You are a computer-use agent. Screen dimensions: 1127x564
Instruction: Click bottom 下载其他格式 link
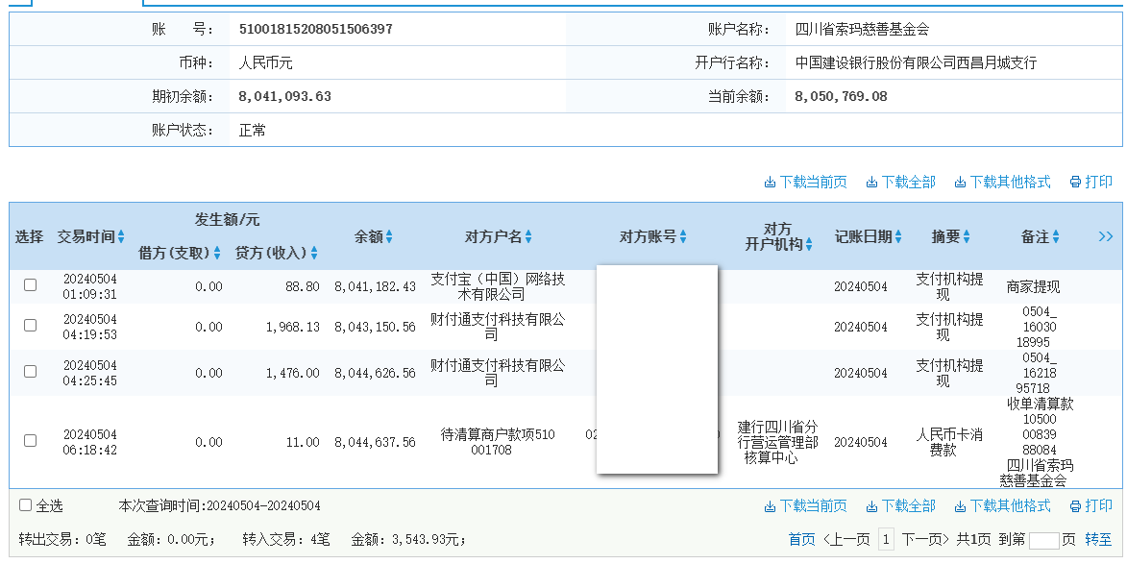(1002, 505)
